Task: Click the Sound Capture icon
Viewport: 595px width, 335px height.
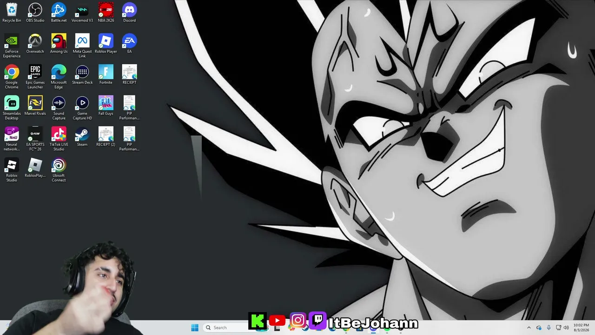Action: pyautogui.click(x=59, y=108)
